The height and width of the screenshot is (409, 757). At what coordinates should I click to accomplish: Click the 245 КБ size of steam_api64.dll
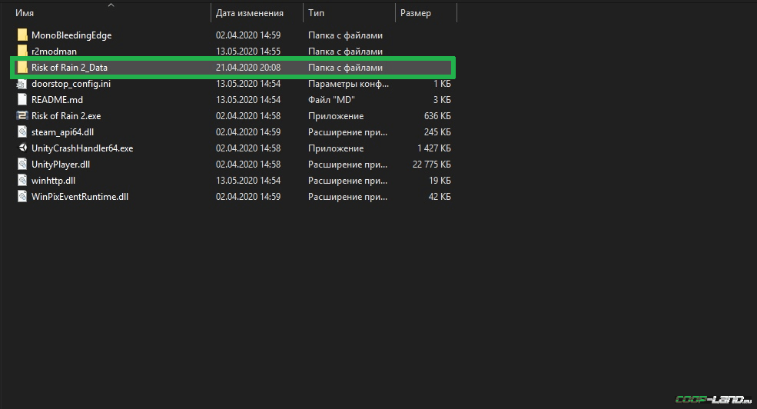click(x=437, y=131)
